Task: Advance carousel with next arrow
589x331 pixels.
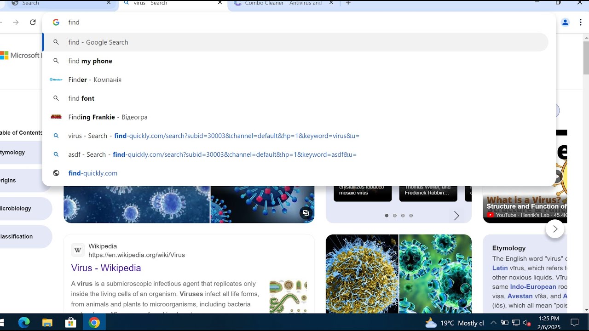Action: (x=456, y=216)
